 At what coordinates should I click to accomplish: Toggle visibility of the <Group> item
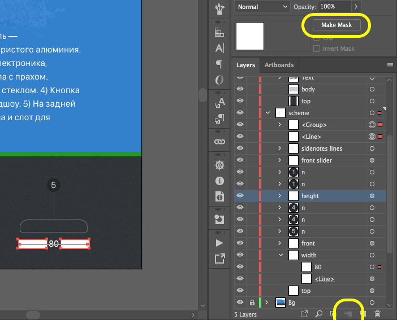click(x=240, y=124)
